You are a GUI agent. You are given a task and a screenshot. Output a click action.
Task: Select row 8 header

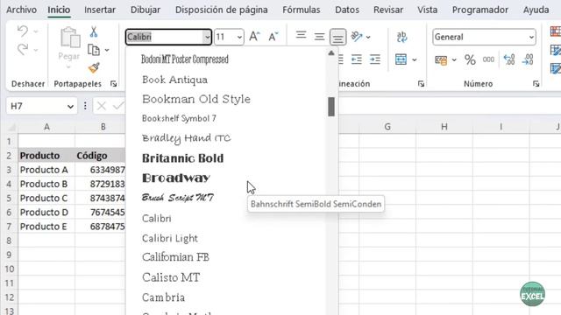9,241
